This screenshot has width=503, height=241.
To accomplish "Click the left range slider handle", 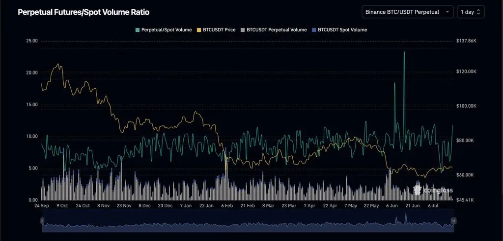I will [42, 220].
